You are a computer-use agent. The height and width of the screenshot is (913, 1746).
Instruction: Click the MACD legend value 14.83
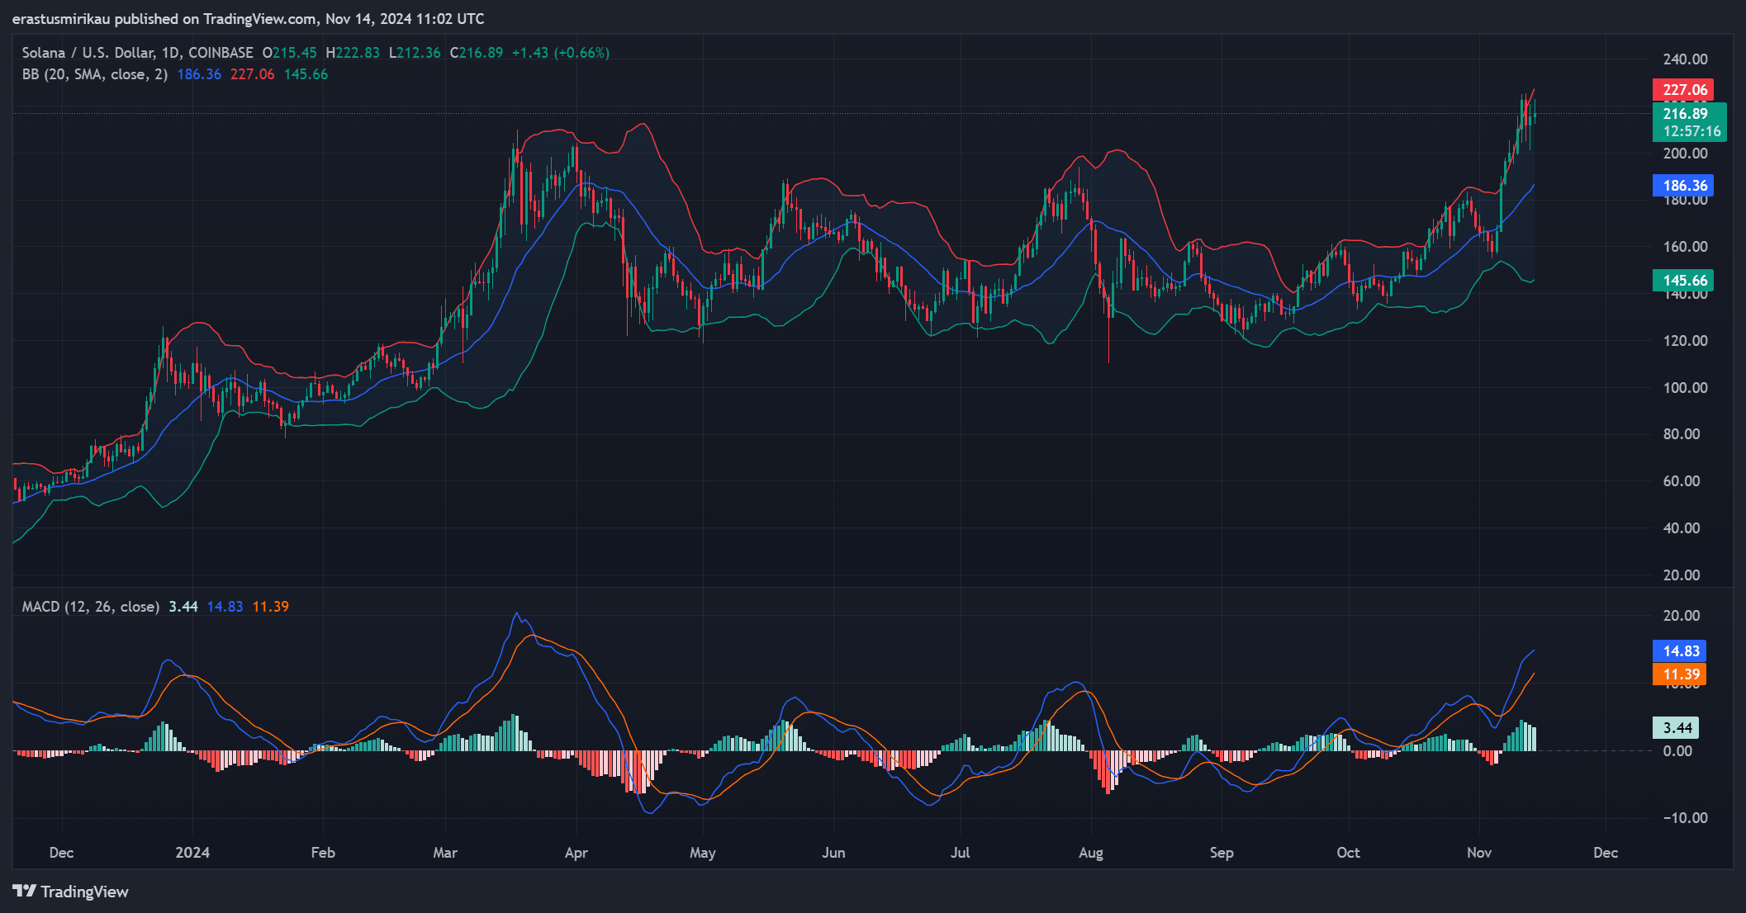[225, 607]
